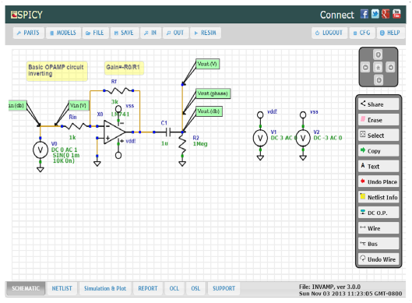This screenshot has height=303, width=412.
Task: Select the Wire tool
Action: (x=379, y=228)
